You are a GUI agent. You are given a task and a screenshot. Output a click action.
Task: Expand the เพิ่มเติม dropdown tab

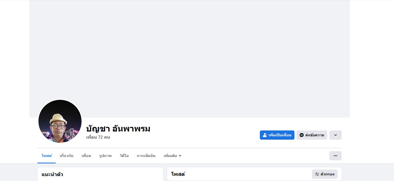point(172,156)
